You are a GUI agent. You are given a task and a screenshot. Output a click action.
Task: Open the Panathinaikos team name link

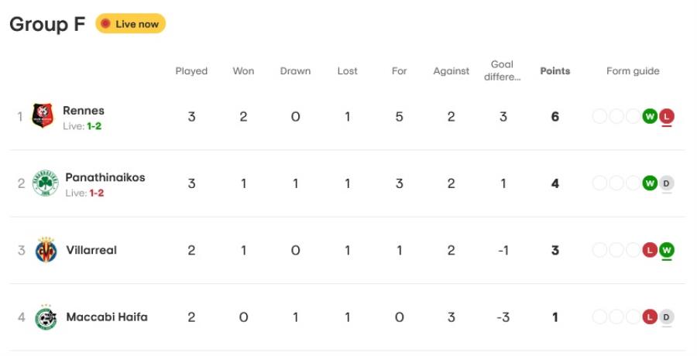105,177
